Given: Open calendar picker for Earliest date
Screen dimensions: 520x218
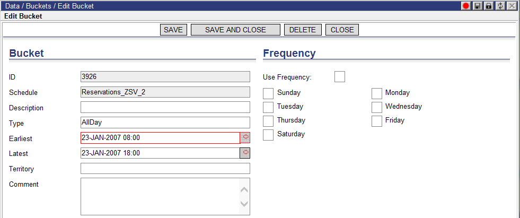Looking at the screenshot, I should coord(245,138).
